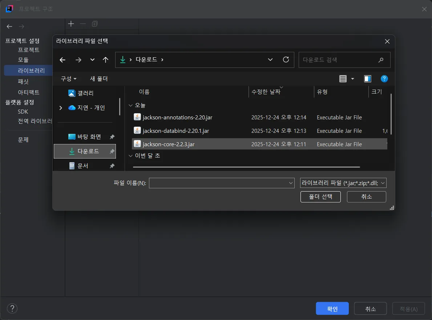Open the 파일 이름 dropdown arrow
This screenshot has width=432, height=320.
point(291,183)
